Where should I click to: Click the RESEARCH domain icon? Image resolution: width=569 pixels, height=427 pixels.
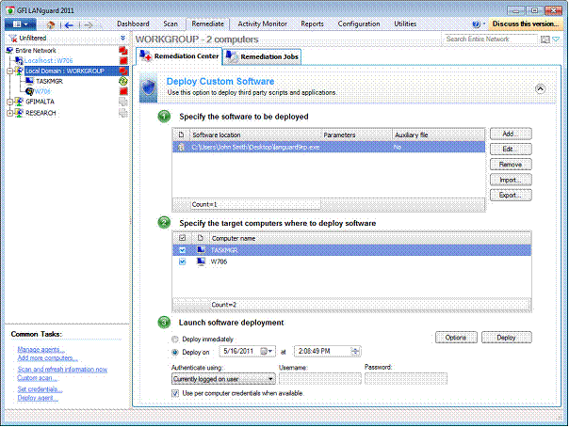[19, 113]
